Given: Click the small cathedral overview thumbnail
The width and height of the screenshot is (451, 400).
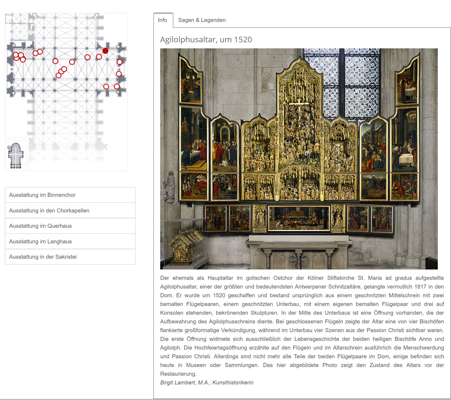Looking at the screenshot, I should (x=16, y=155).
